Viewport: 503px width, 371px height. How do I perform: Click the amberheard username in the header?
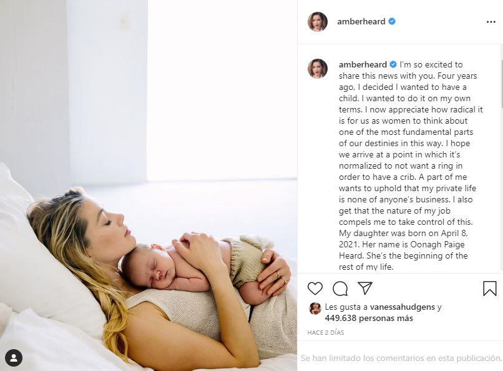[x=361, y=21]
